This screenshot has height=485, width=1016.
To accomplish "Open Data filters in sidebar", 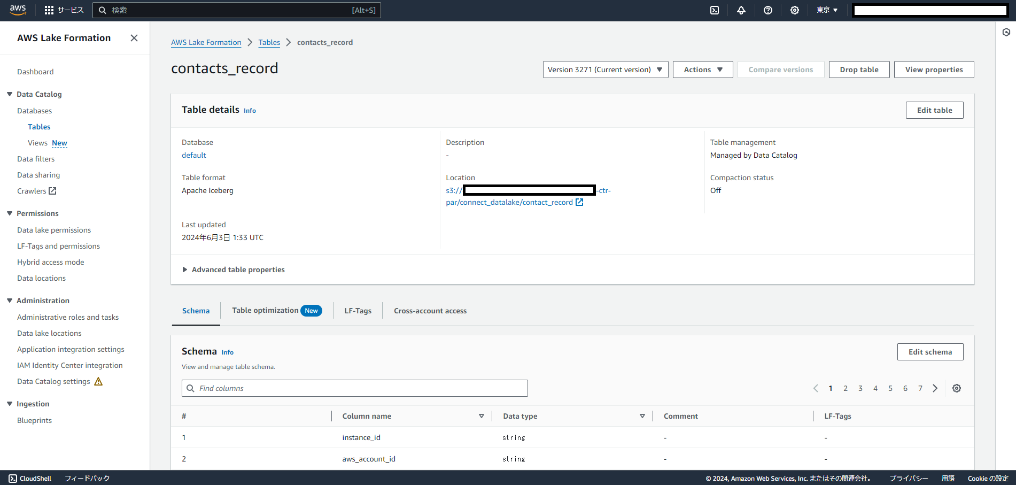I will (36, 159).
